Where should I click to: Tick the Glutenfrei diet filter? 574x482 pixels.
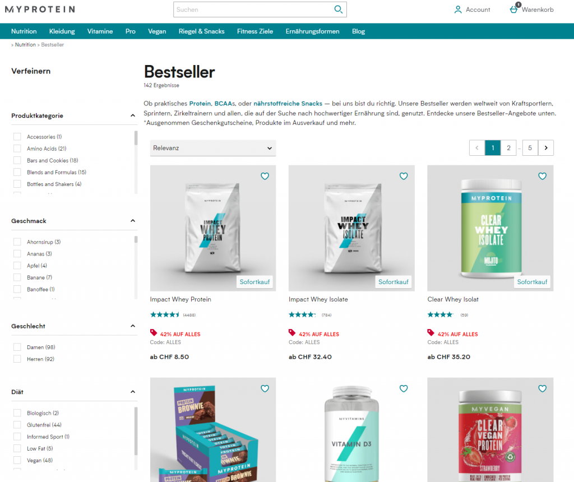coord(17,425)
